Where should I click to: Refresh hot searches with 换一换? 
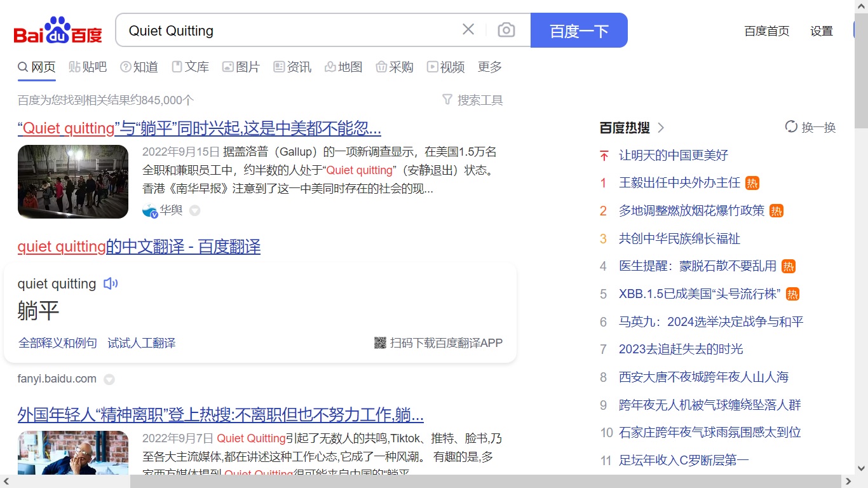tap(810, 127)
